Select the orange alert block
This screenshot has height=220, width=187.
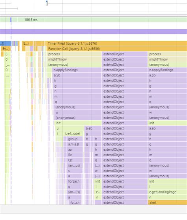pos(168,203)
